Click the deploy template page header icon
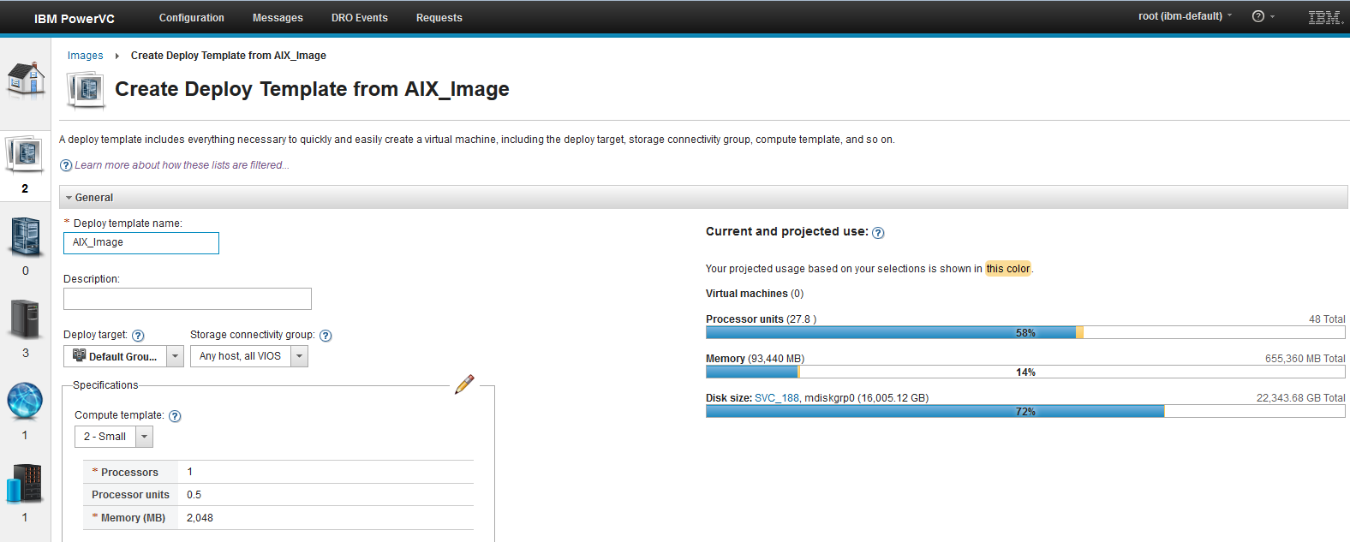The height and width of the screenshot is (542, 1350). coord(86,89)
